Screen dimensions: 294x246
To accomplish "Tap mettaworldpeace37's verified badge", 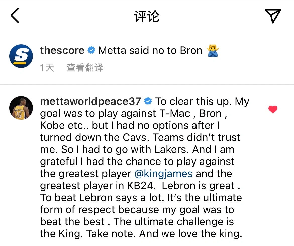I will (x=148, y=101).
